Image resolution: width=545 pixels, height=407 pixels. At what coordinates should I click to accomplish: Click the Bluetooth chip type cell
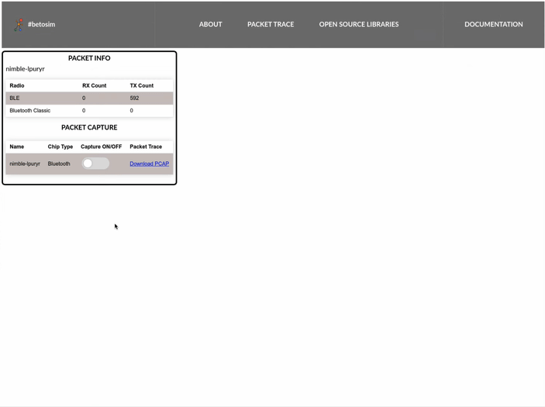pos(59,164)
